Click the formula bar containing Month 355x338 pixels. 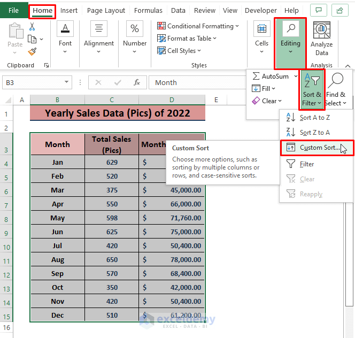197,82
